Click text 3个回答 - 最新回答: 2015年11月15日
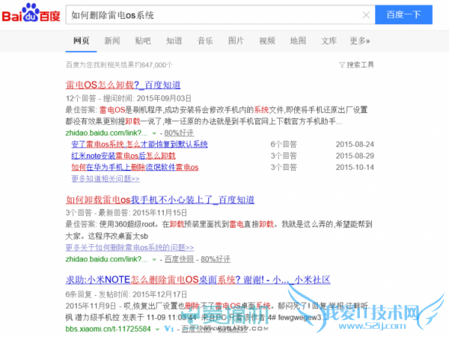 tap(126, 213)
